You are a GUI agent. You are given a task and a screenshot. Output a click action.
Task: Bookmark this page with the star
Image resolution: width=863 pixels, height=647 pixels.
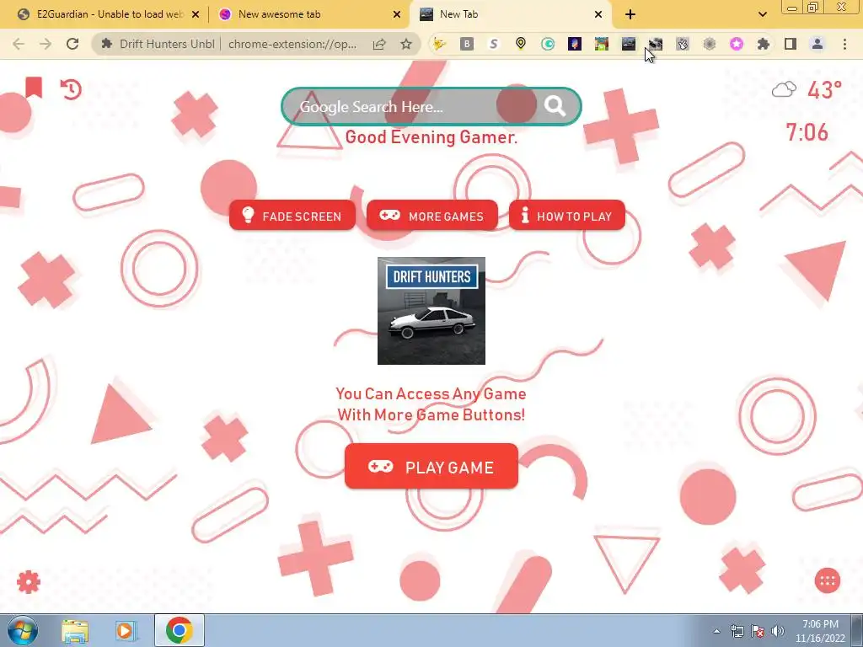[406, 44]
